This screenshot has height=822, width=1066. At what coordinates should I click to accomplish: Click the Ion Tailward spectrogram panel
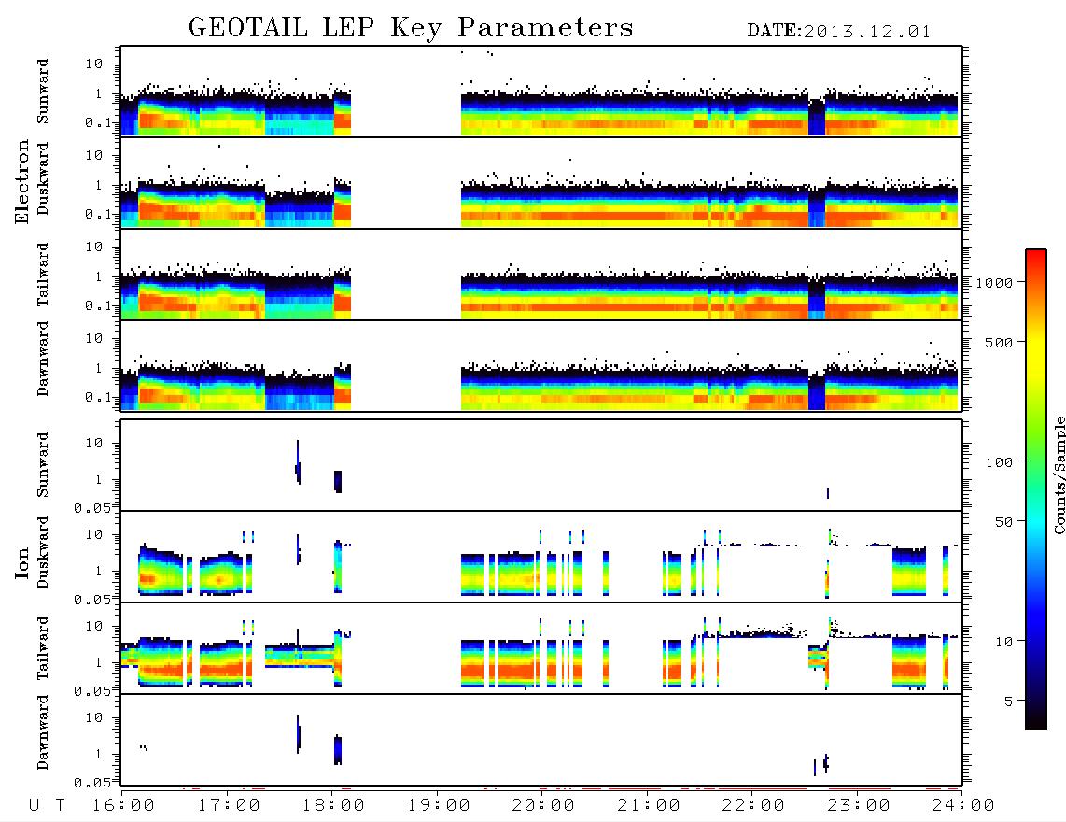[541, 648]
